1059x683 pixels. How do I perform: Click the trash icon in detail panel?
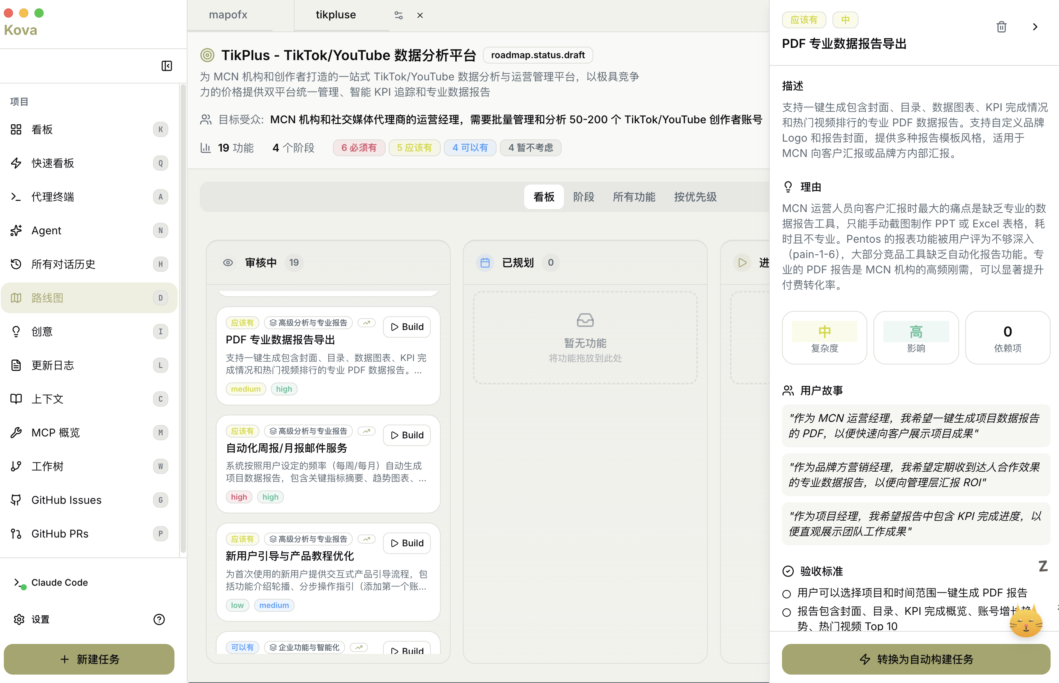(1001, 27)
